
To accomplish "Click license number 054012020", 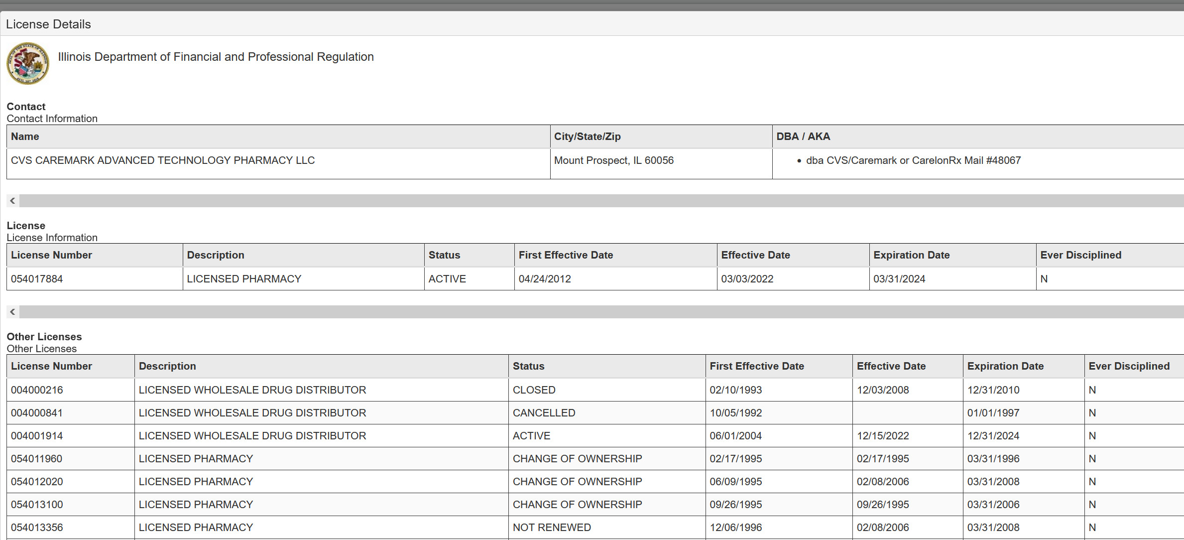I will pyautogui.click(x=37, y=482).
